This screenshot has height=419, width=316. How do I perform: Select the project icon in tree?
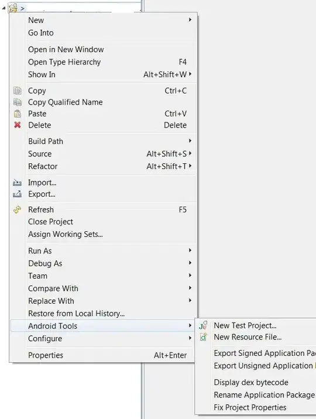13,8
